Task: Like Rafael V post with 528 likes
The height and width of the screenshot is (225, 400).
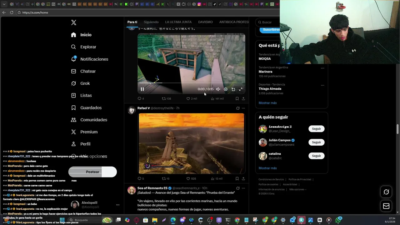Action: 191,179
